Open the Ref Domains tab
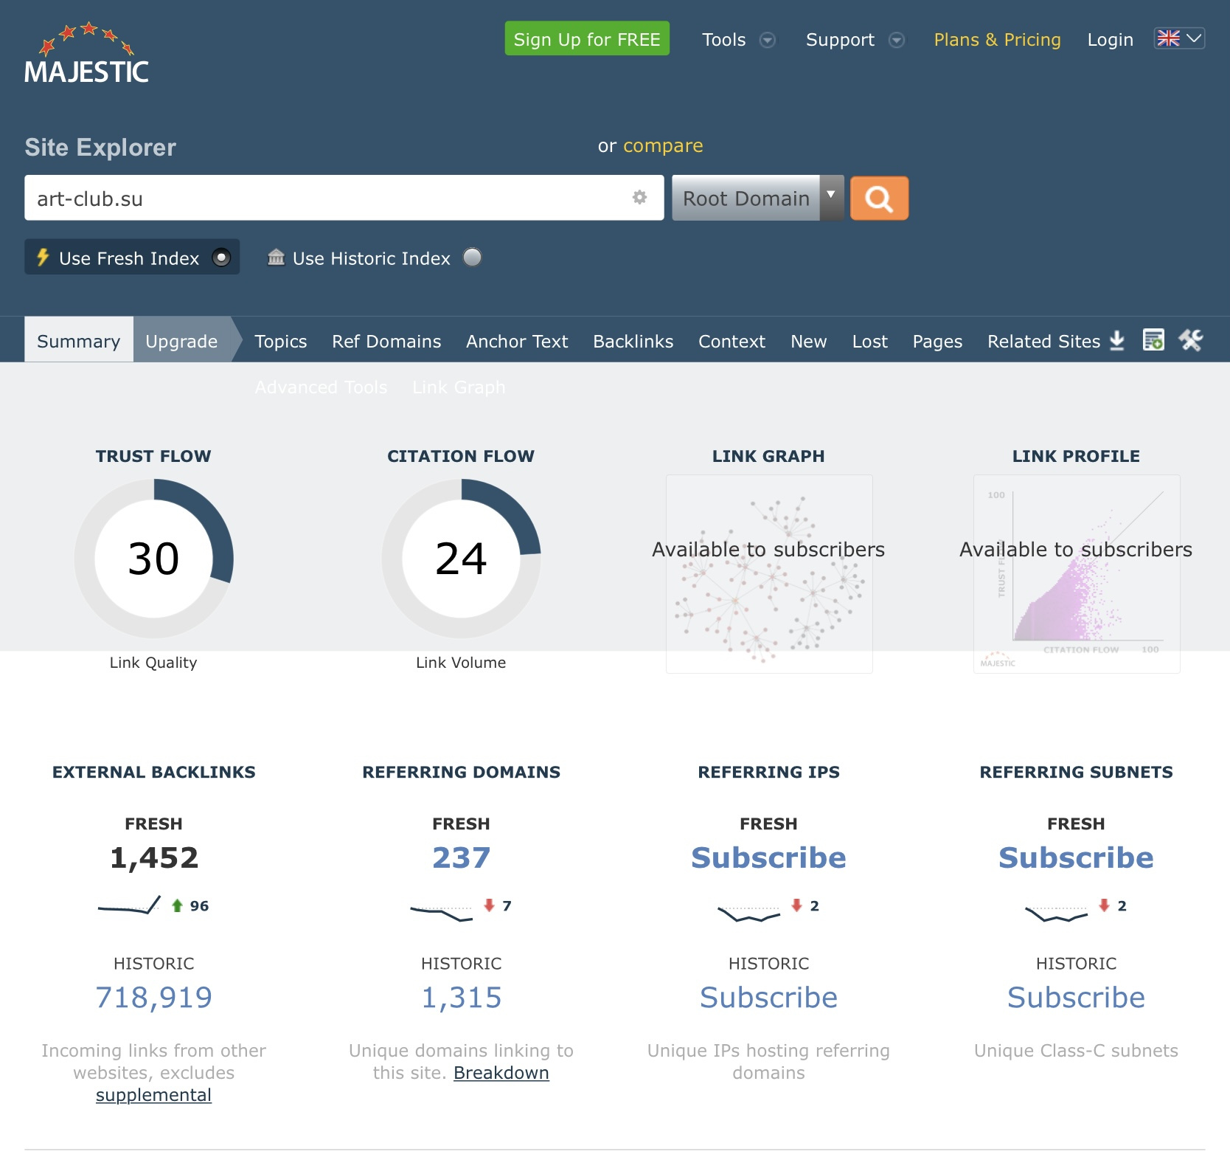The height and width of the screenshot is (1160, 1230). 386,341
